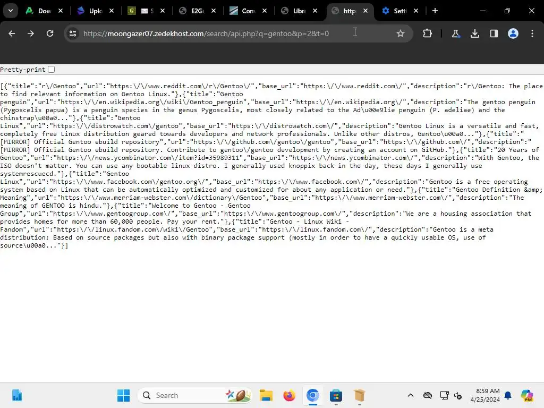Open the tab search dropdown arrow
The image size is (544, 408).
(x=11, y=11)
